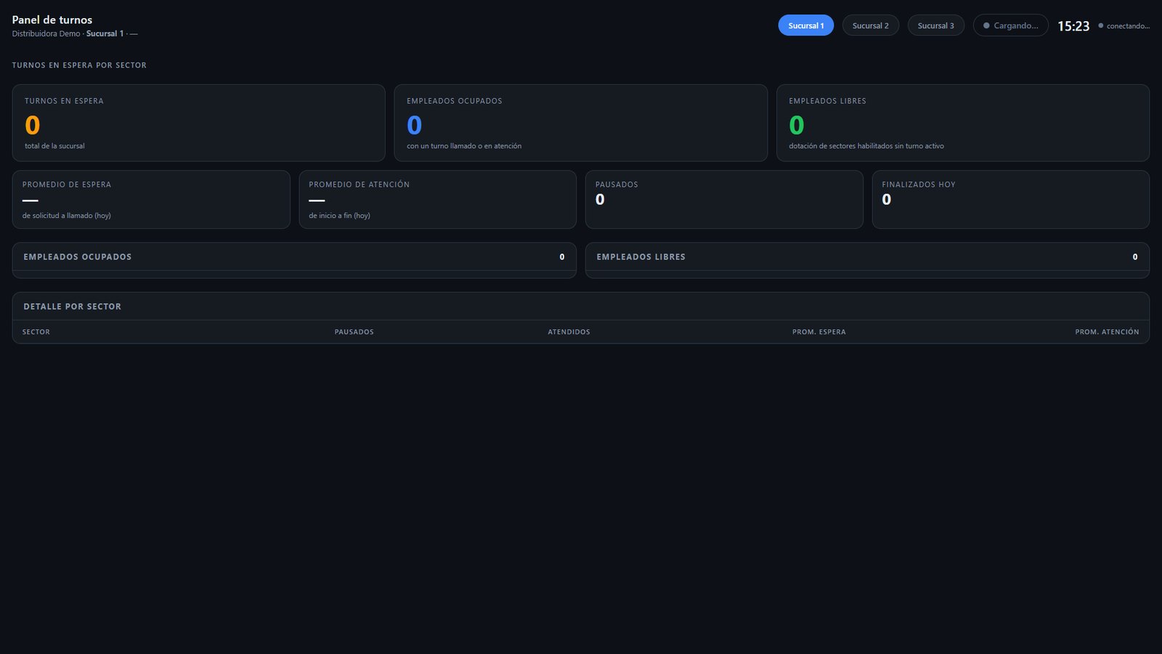The image size is (1162, 654).
Task: Click the Empleados libres list panel header
Action: pos(867,257)
